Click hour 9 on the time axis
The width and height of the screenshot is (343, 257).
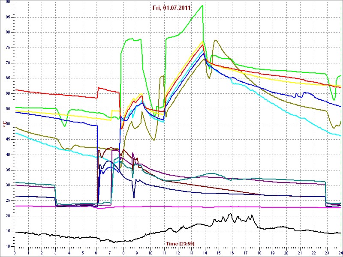(x=137, y=253)
